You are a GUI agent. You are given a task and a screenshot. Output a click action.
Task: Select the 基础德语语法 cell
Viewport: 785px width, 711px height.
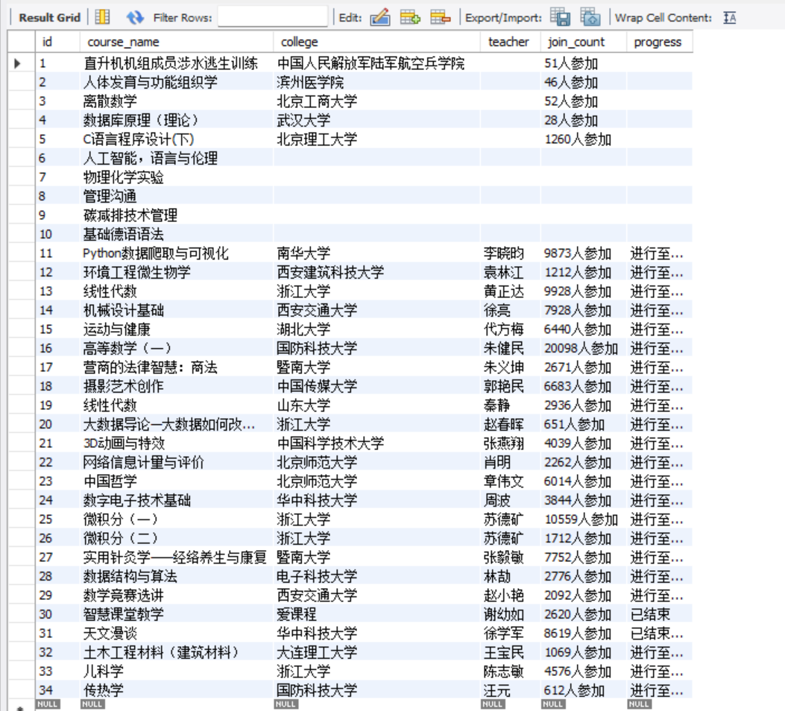177,234
